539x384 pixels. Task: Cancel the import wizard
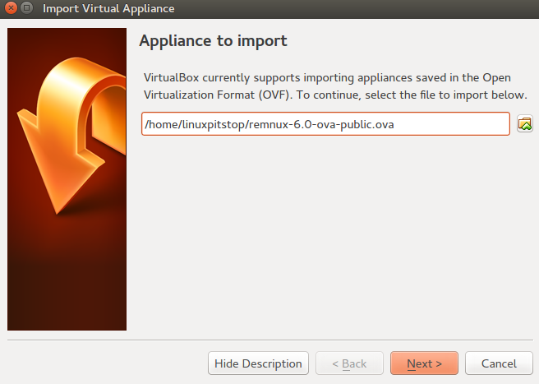click(499, 363)
